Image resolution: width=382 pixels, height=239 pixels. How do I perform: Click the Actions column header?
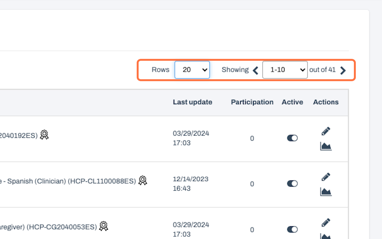[325, 102]
